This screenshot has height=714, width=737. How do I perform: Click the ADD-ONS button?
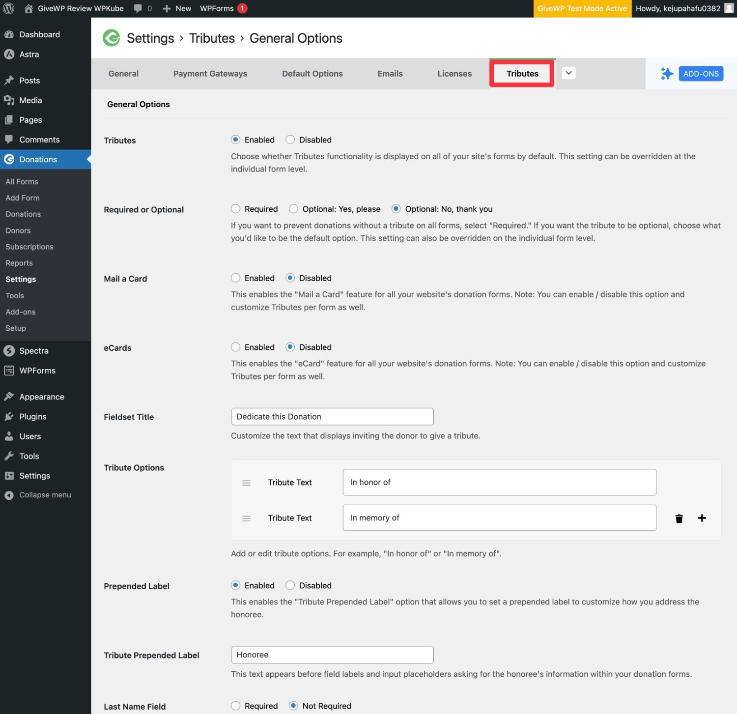(701, 74)
